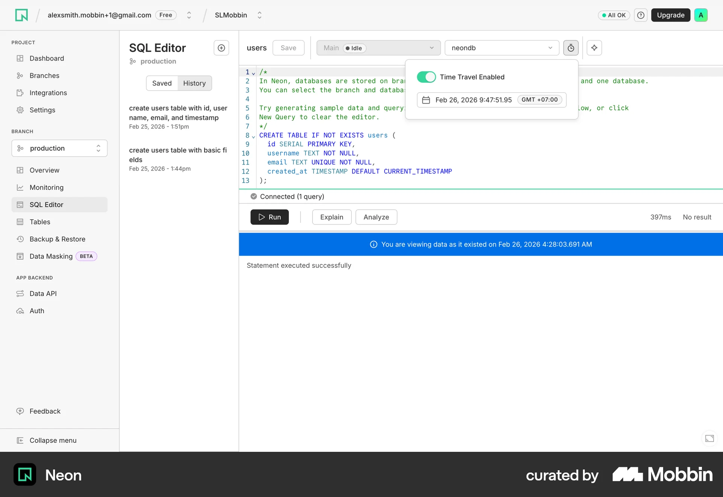
Task: Switch to History tab
Action: [x=194, y=83]
